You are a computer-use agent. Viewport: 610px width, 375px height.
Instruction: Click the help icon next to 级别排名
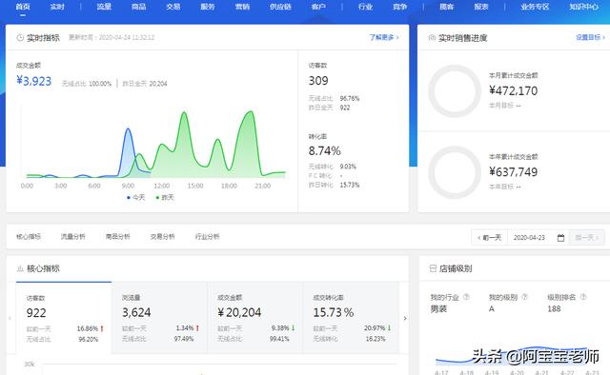pyautogui.click(x=583, y=297)
